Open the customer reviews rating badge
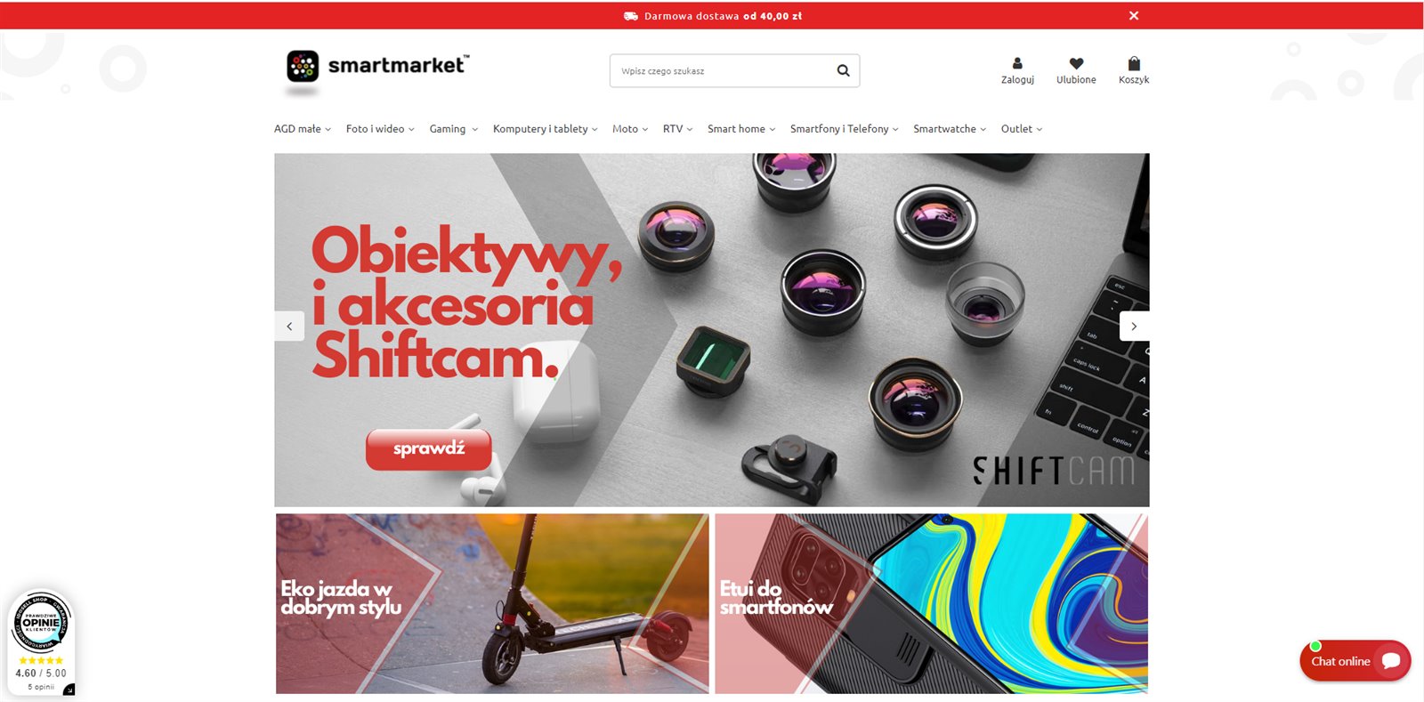Viewport: 1424px width, 702px height. point(41,642)
